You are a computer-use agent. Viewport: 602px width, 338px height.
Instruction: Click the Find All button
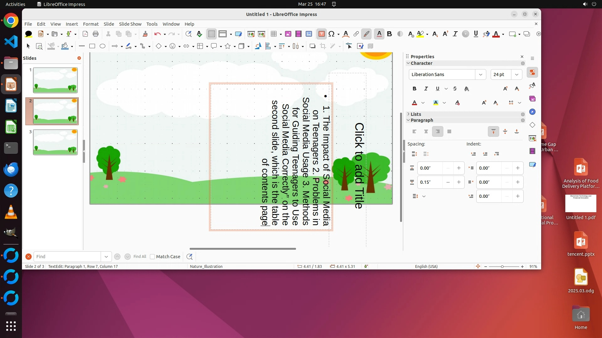(140, 257)
